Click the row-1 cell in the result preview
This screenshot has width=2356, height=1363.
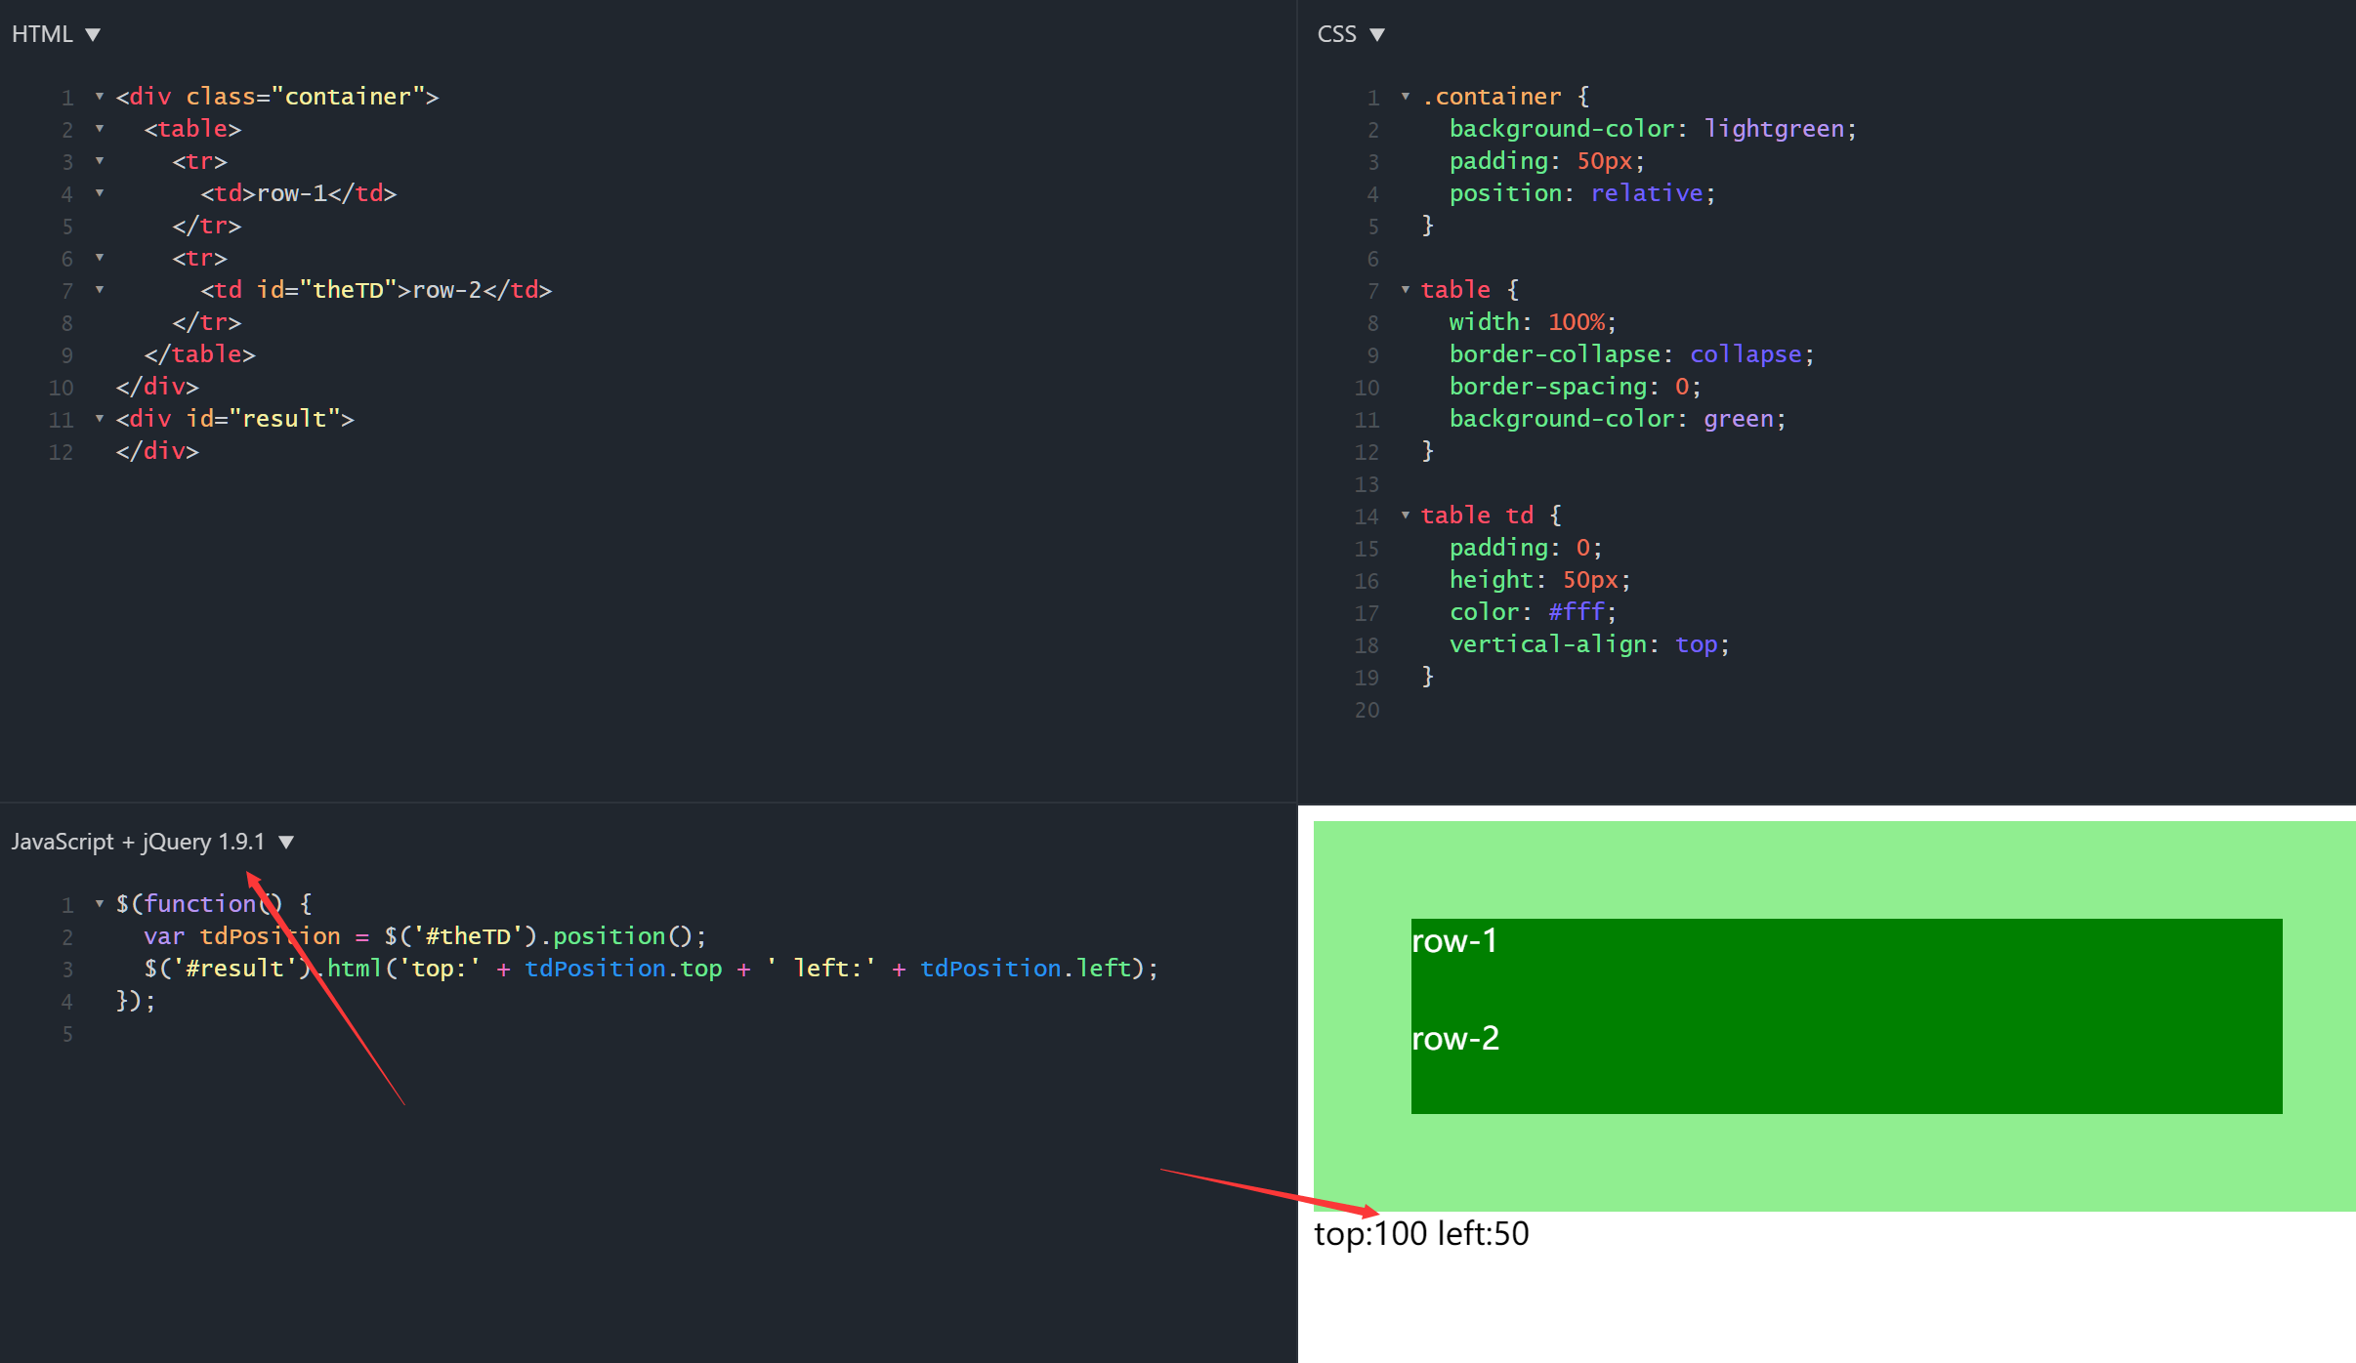pyautogui.click(x=1846, y=968)
